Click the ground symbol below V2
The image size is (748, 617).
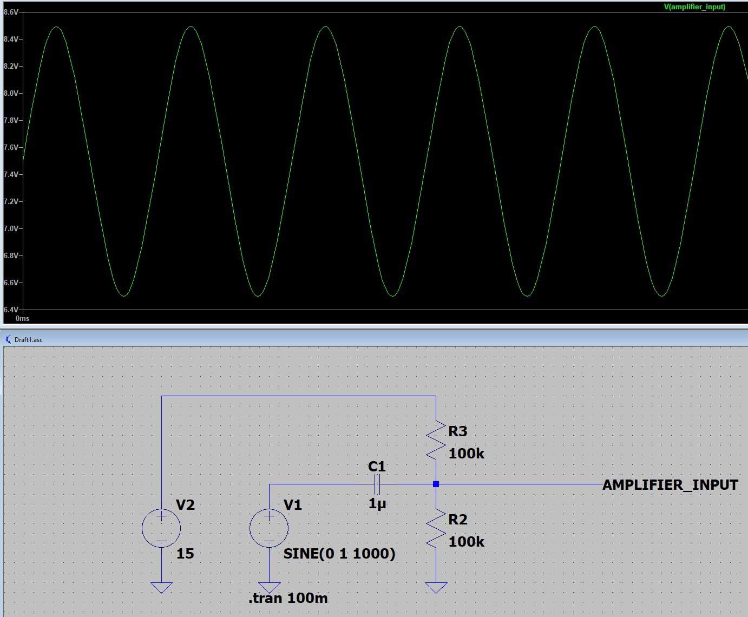click(x=161, y=587)
